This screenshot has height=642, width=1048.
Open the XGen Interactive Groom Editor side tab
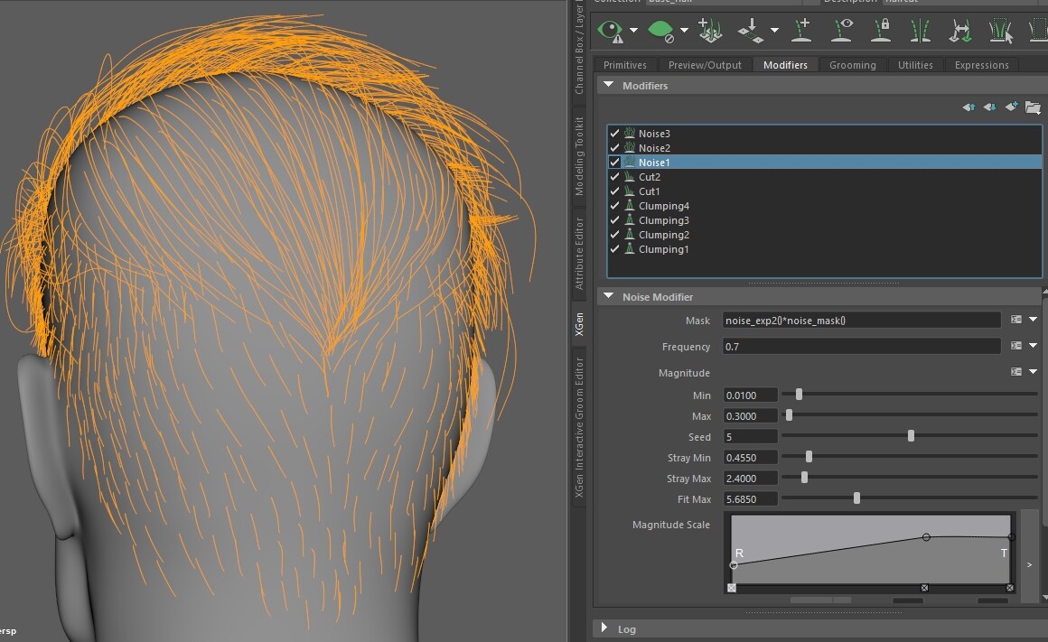(579, 428)
